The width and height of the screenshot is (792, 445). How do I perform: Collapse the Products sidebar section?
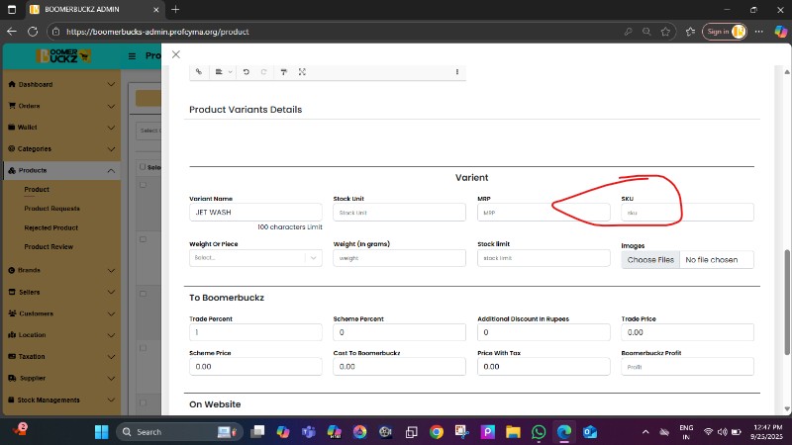click(x=111, y=170)
